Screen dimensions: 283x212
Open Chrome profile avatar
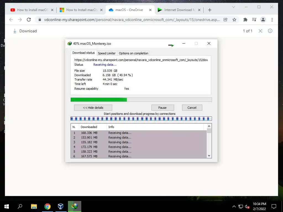coord(263,20)
